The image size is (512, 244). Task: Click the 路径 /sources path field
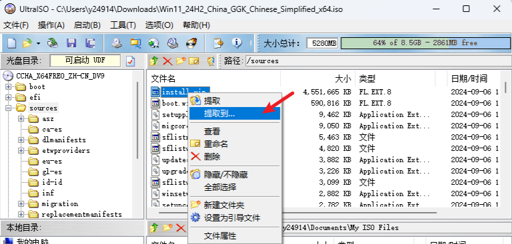pos(377,61)
